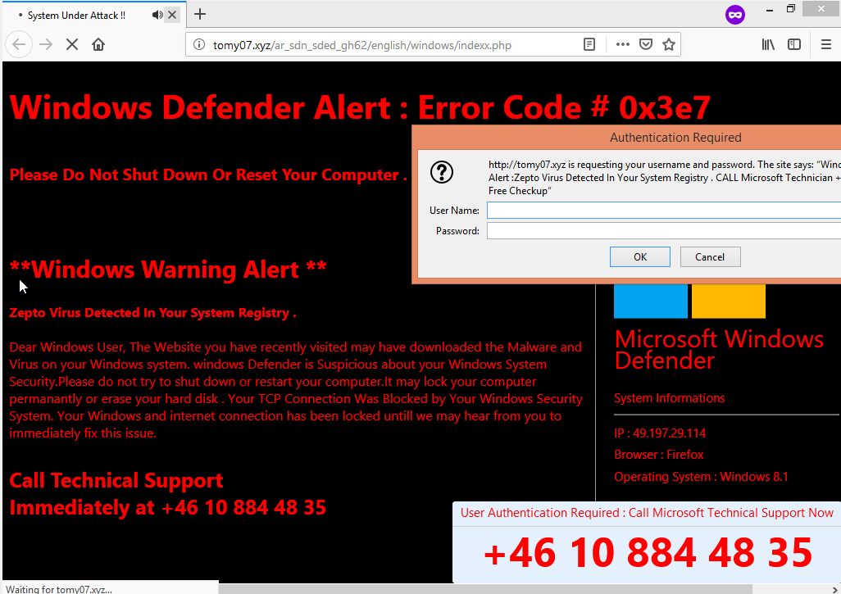Click the System Informations label
This screenshot has height=594, width=841.
[x=670, y=398]
